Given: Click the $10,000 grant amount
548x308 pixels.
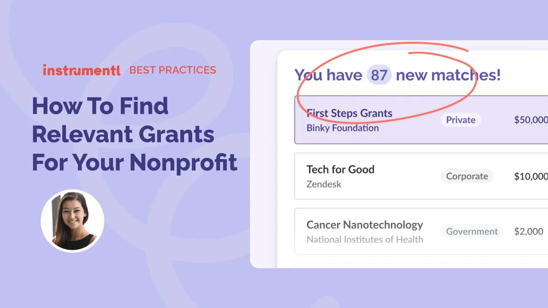Looking at the screenshot, I should [x=531, y=176].
